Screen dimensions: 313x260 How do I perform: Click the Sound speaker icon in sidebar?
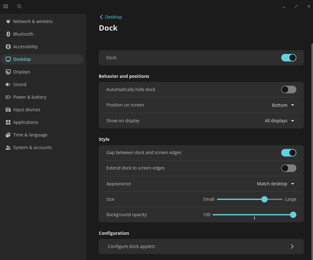[8, 84]
